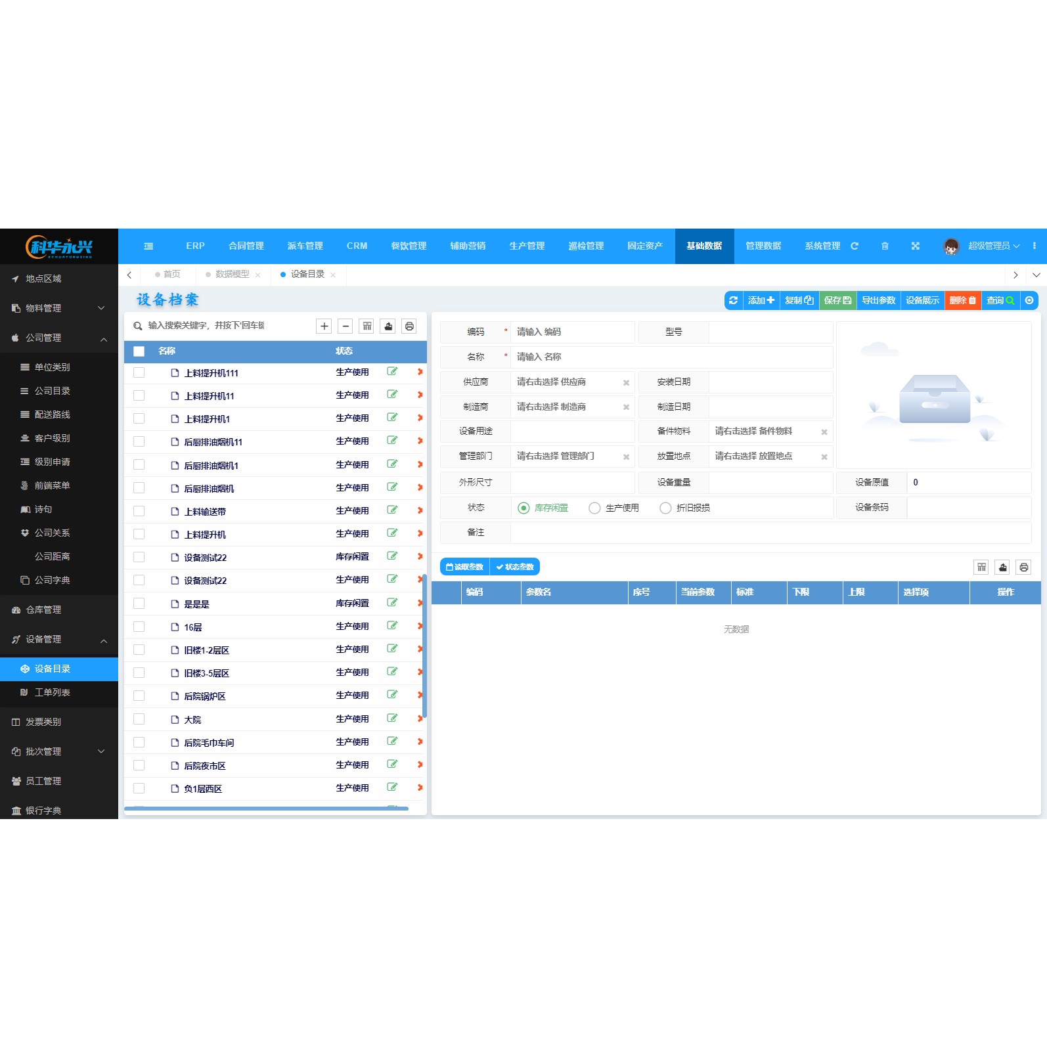Viewport: 1047px width, 1047px height.
Task: Click the plus icon beside the search box
Action: coord(324,326)
